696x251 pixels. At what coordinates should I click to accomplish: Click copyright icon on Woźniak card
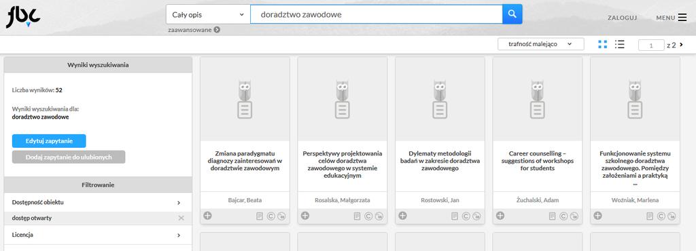(661, 216)
